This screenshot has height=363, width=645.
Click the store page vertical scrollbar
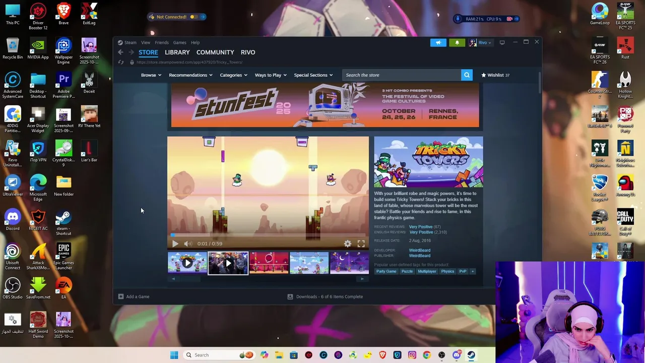coord(540,83)
